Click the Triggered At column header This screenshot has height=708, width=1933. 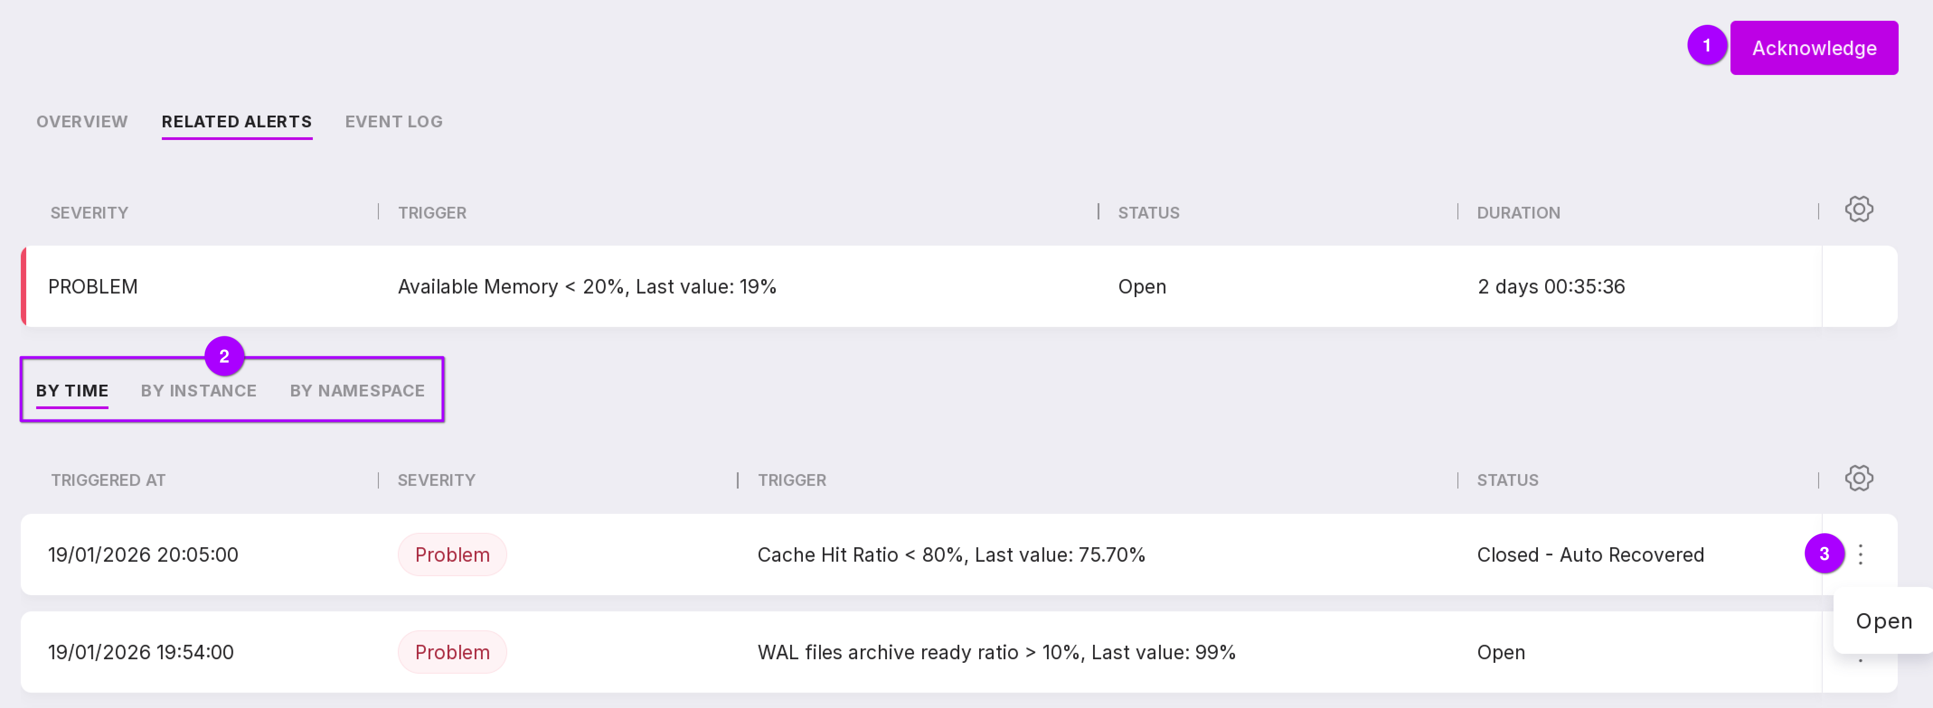(x=108, y=480)
